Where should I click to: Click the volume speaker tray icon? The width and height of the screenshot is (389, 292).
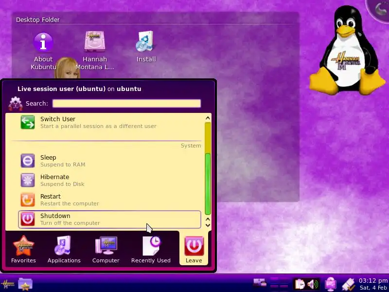coord(313,284)
